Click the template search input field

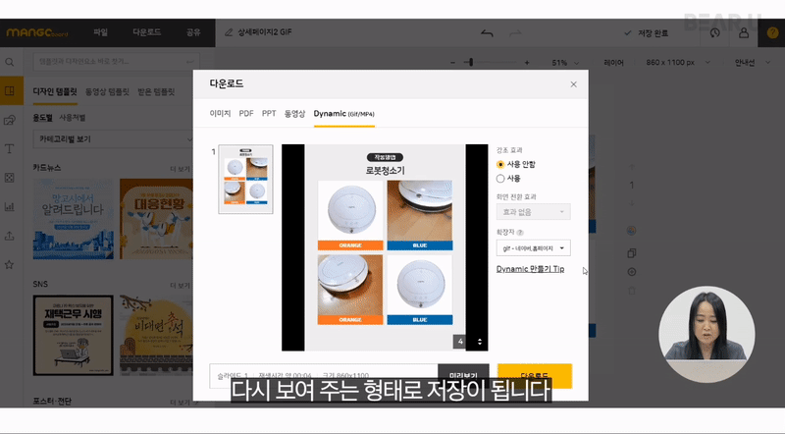(x=116, y=62)
